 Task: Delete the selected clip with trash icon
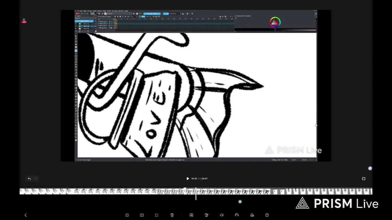pyautogui.click(x=172, y=215)
